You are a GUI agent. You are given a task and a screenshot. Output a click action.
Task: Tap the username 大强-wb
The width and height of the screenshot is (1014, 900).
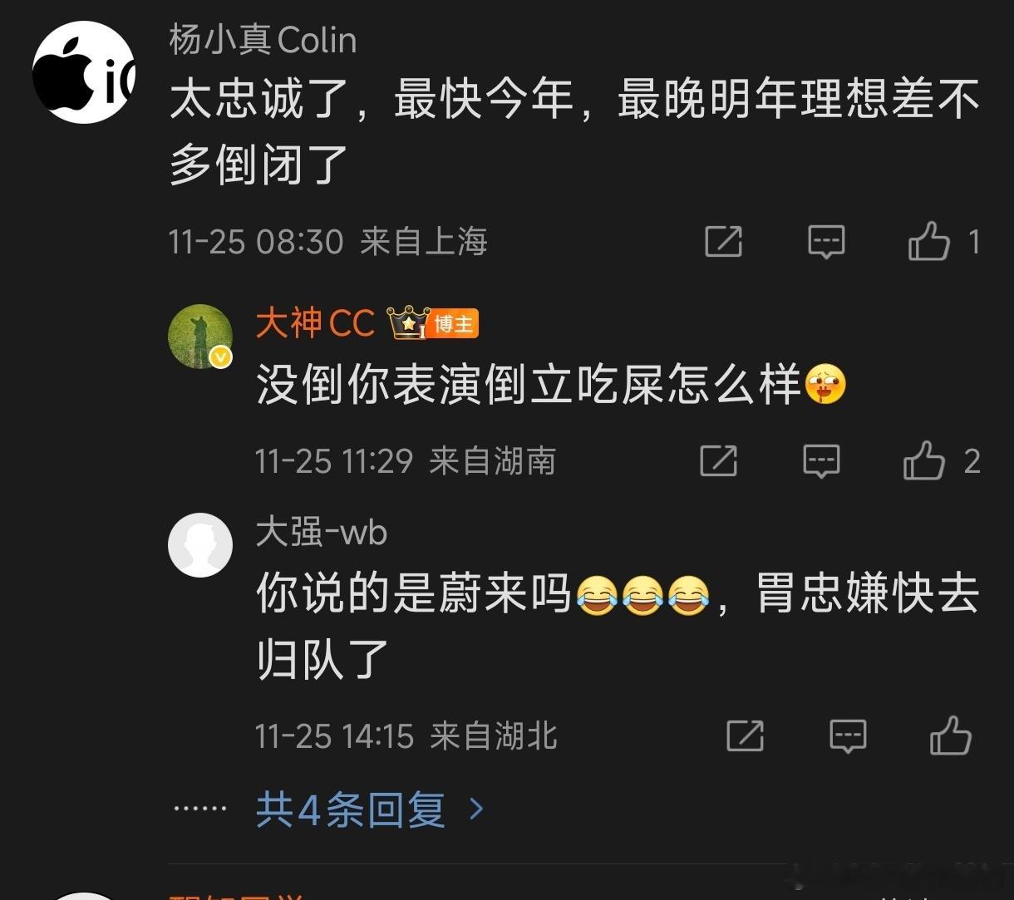[x=322, y=533]
